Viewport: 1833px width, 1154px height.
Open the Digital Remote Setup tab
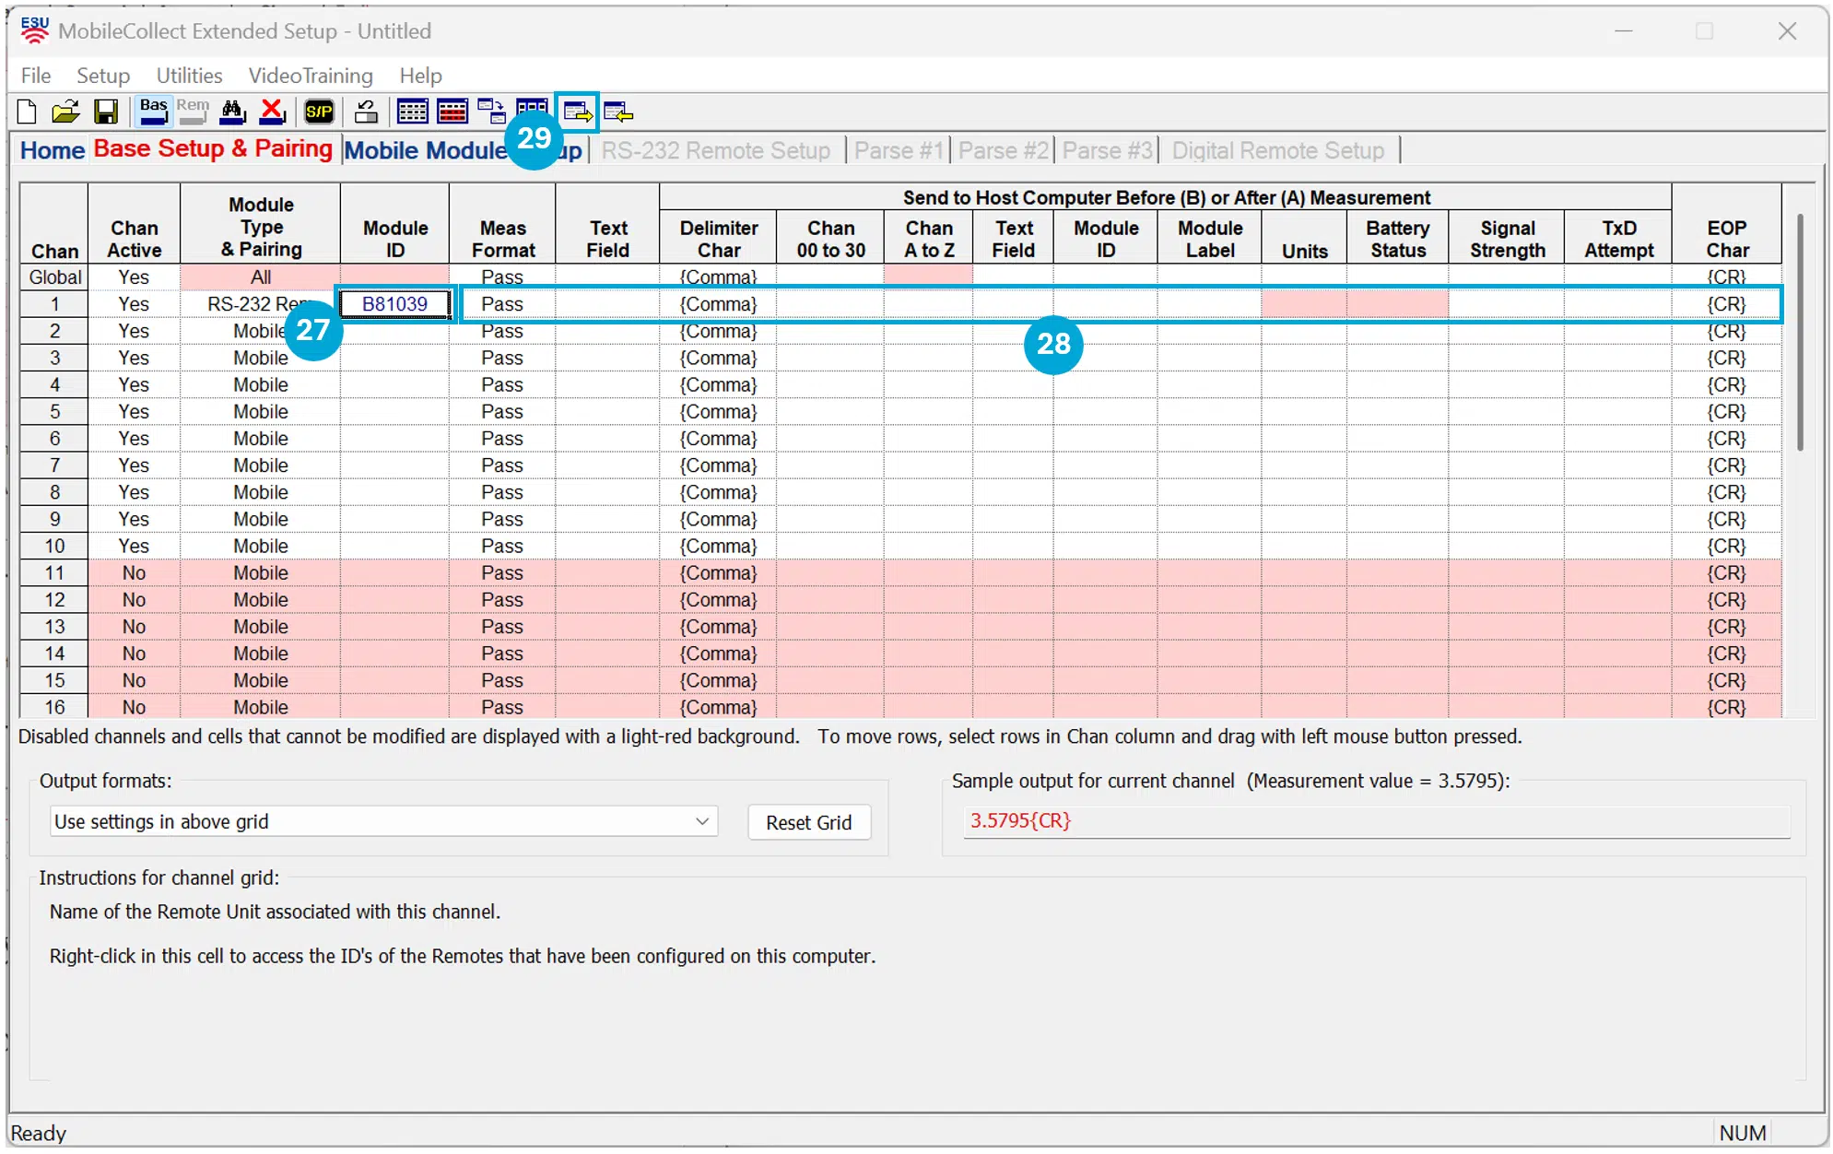pos(1278,150)
